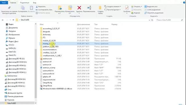
Task: Open the Копировать в dropdown
Action: (70, 10)
